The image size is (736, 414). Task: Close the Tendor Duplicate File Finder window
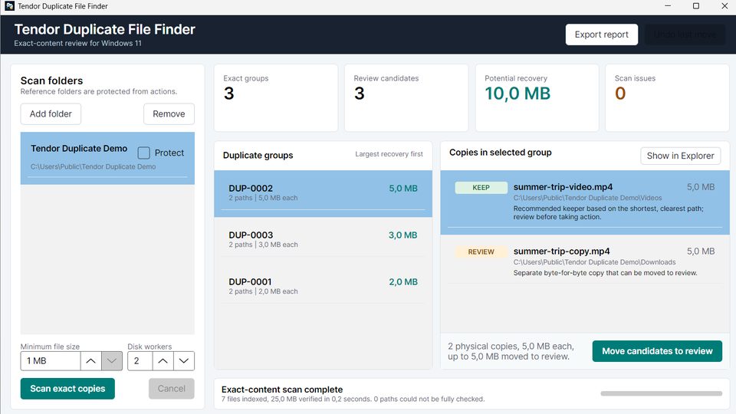coord(724,6)
